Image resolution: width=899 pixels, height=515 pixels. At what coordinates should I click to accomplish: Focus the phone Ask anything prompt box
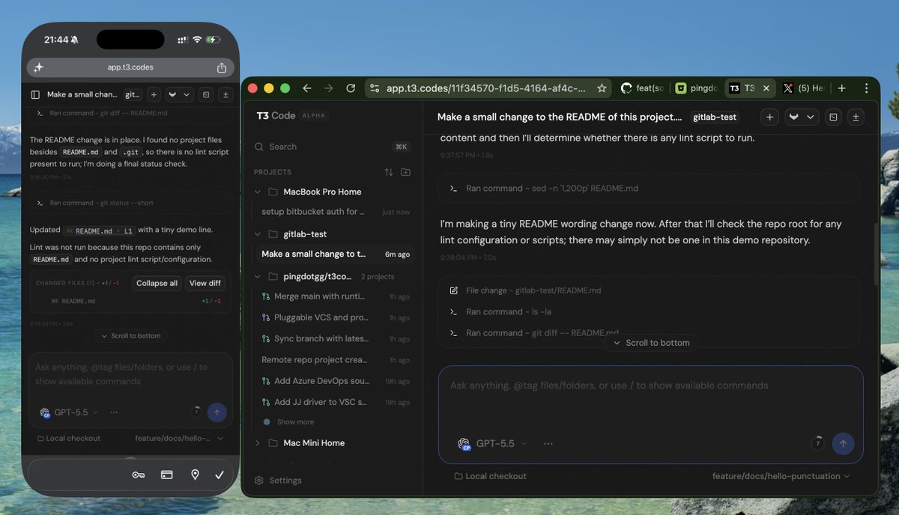130,374
